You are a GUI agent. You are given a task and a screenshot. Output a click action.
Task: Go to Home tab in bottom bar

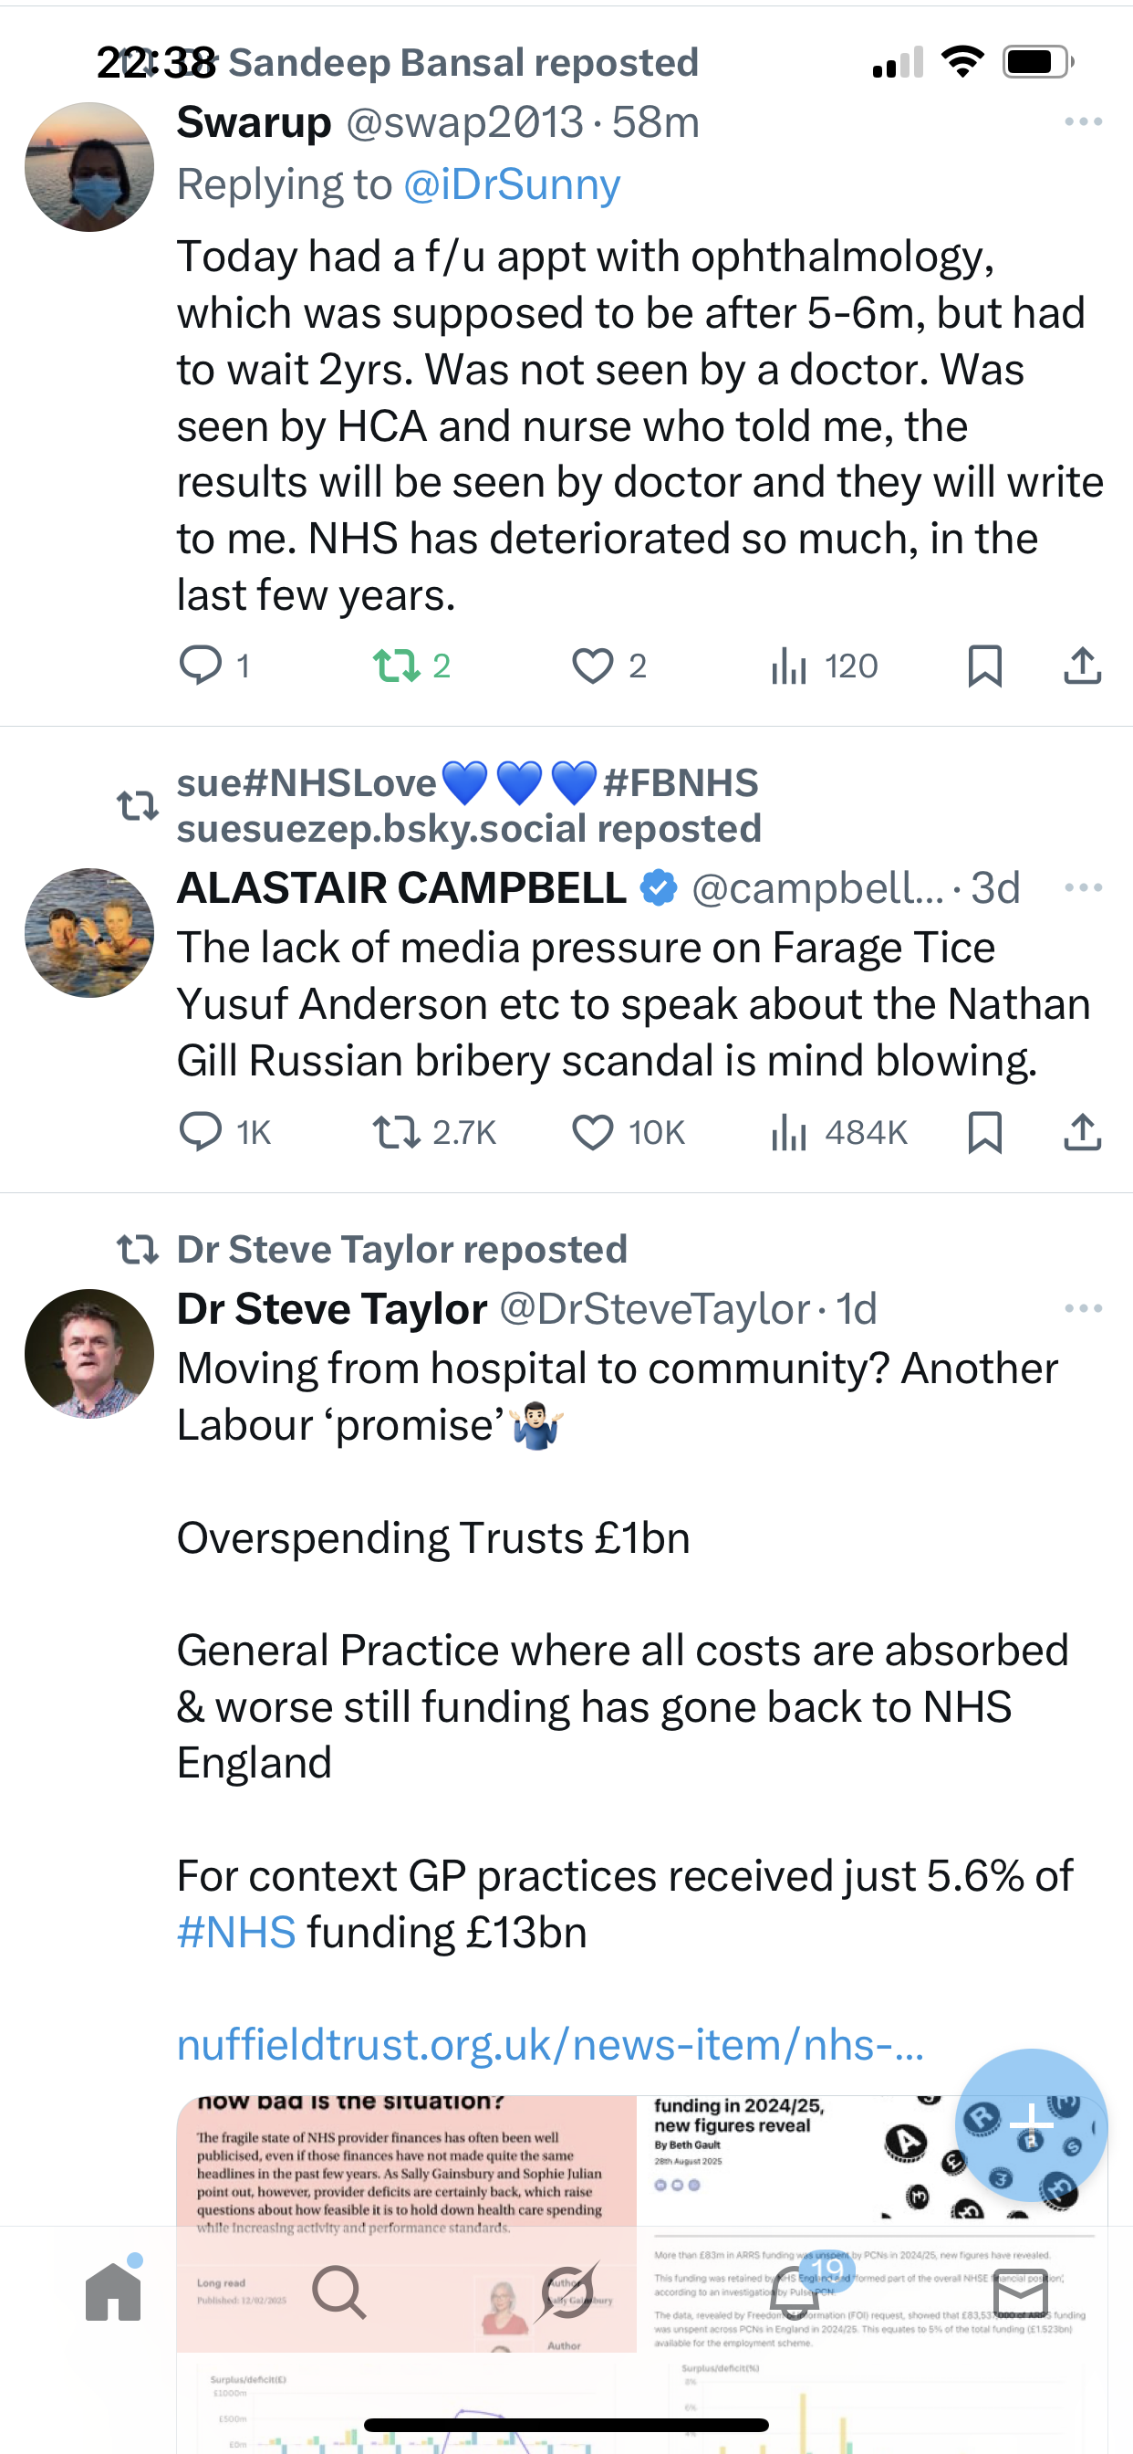[113, 2292]
